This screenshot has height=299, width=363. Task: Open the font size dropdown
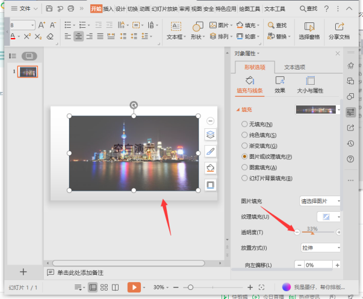33,25
